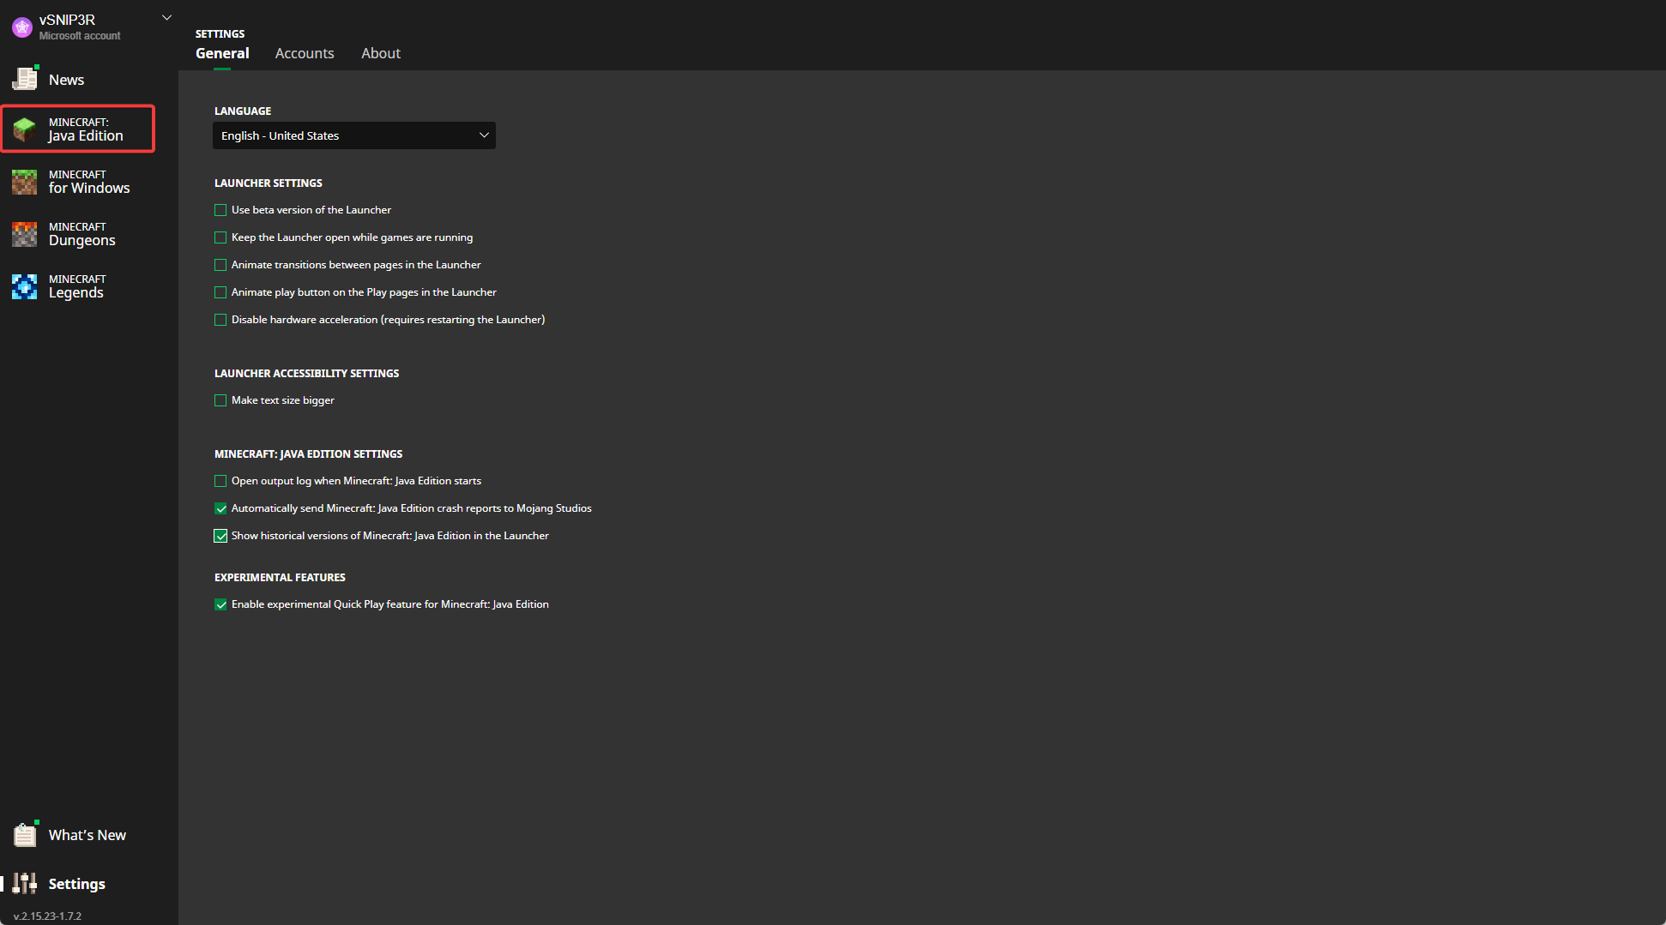The image size is (1666, 925).
Task: Enable Disable hardware acceleration checkbox
Action: [x=220, y=320]
